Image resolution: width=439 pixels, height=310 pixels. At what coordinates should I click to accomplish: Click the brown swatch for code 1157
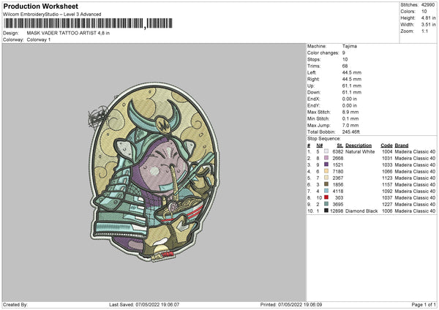click(x=326, y=184)
